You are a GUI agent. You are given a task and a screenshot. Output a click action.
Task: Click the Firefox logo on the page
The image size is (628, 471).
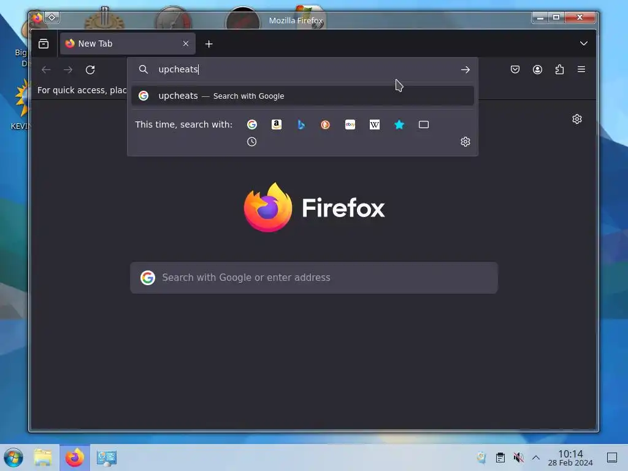[314, 207]
